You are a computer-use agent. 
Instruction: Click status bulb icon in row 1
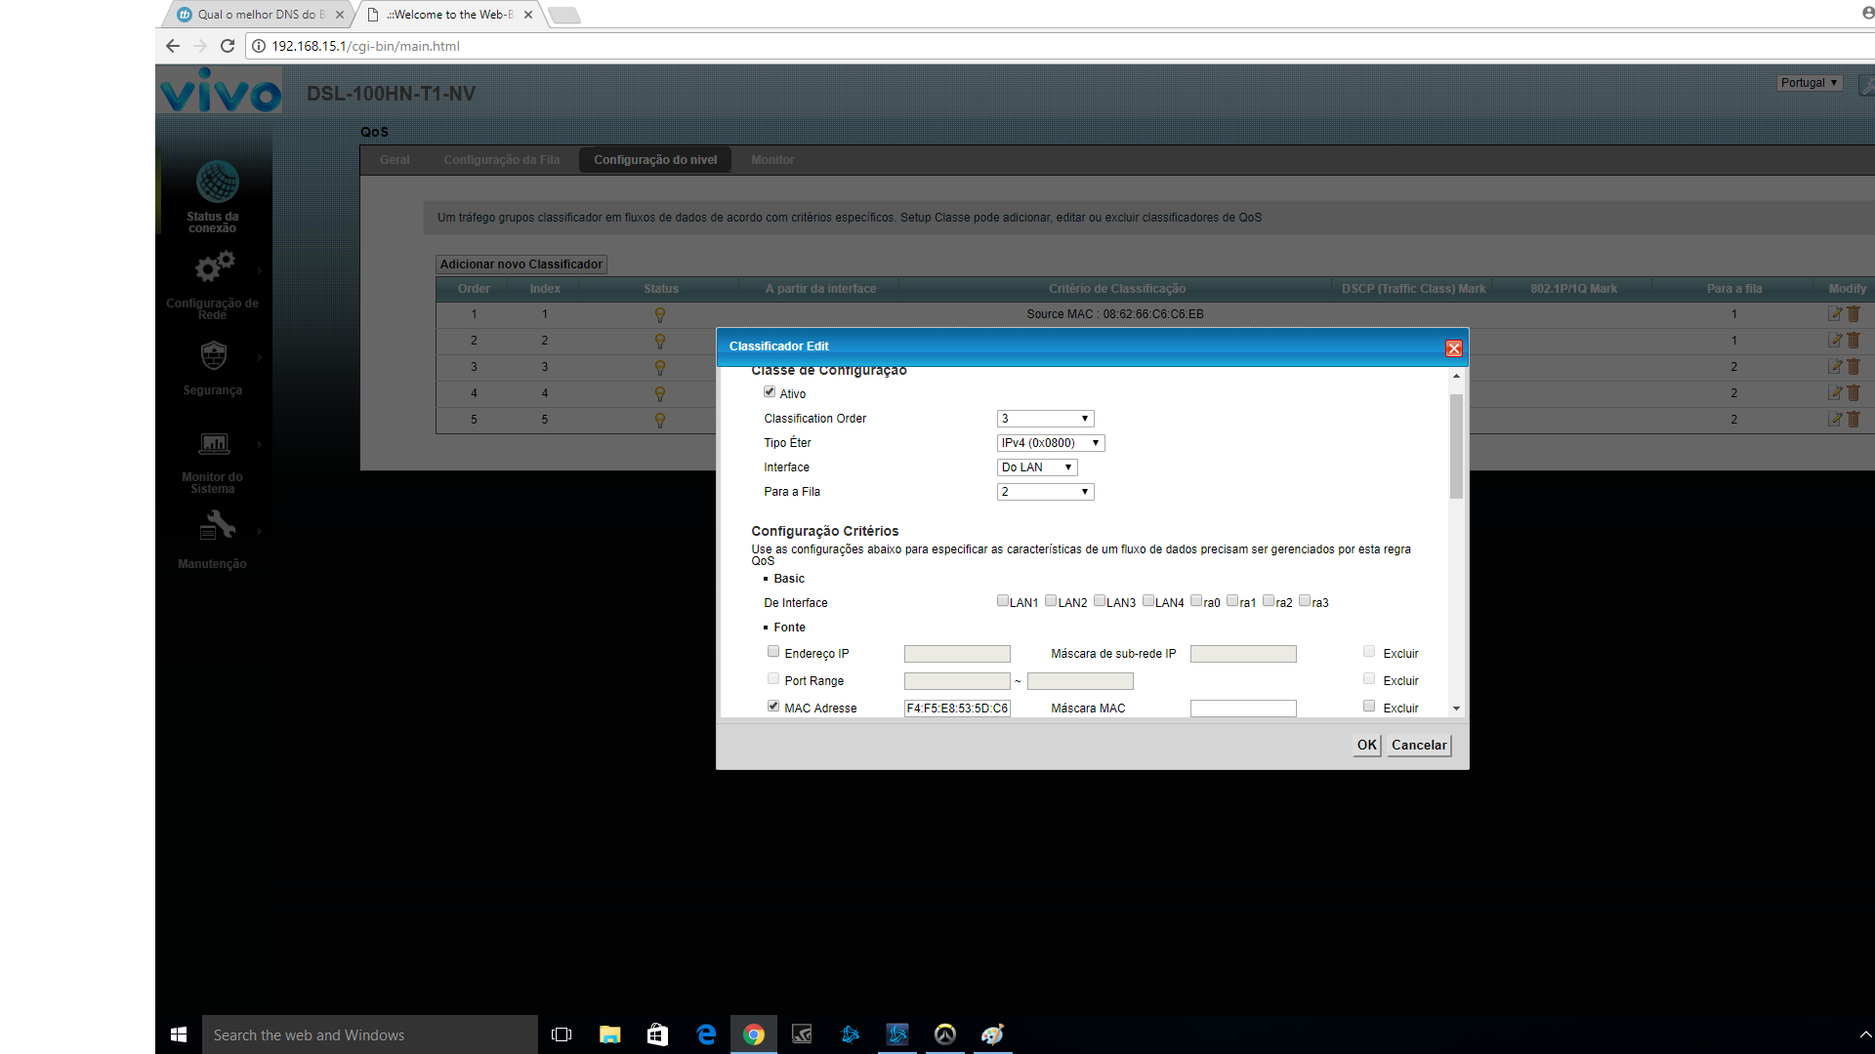tap(660, 315)
